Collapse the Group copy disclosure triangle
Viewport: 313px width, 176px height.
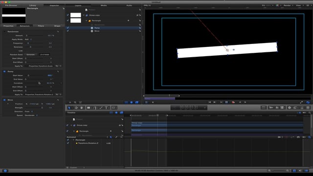coord(84,15)
